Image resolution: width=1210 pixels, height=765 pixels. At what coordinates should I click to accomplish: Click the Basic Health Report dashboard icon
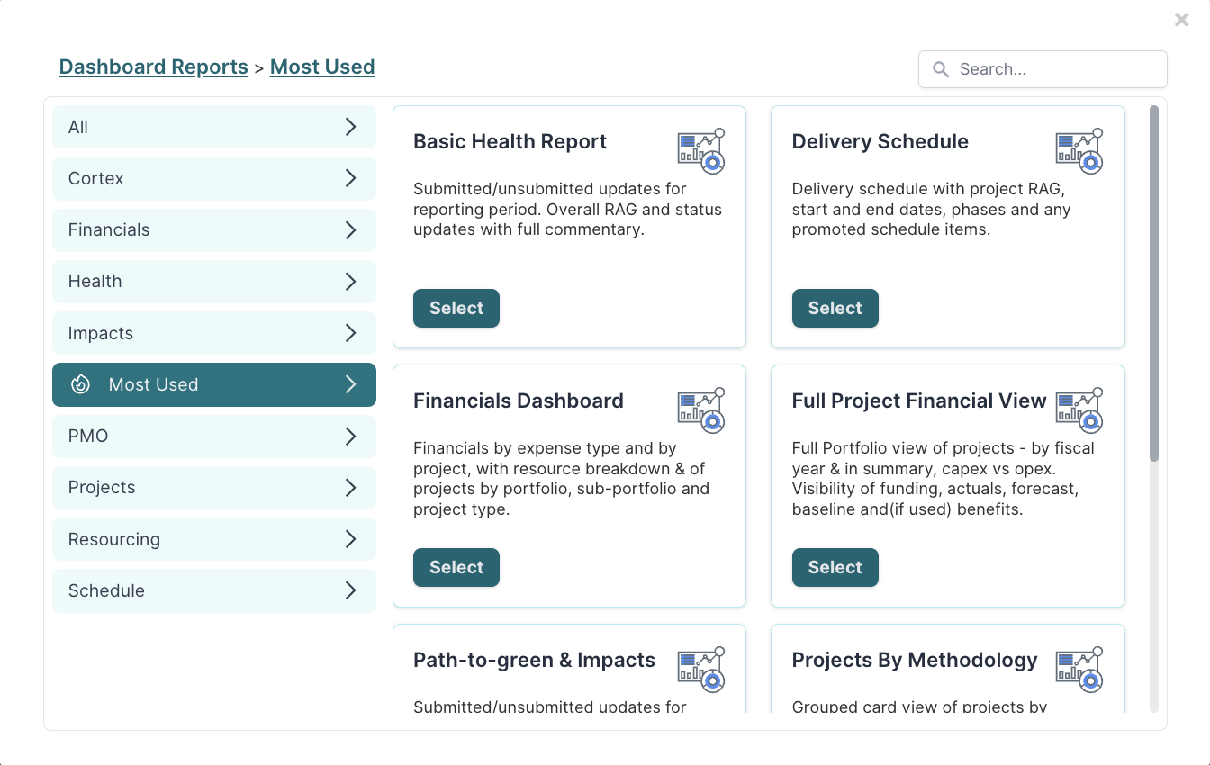click(x=701, y=150)
